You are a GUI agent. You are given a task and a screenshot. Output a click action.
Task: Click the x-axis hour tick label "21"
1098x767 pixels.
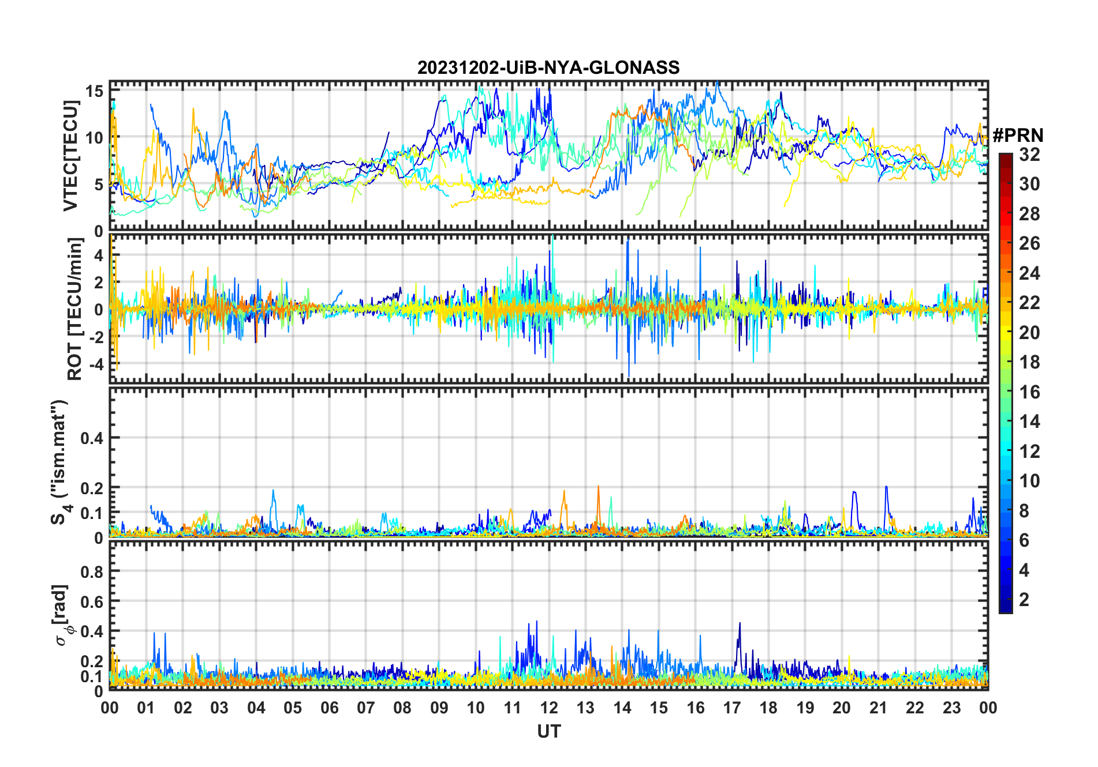click(879, 708)
